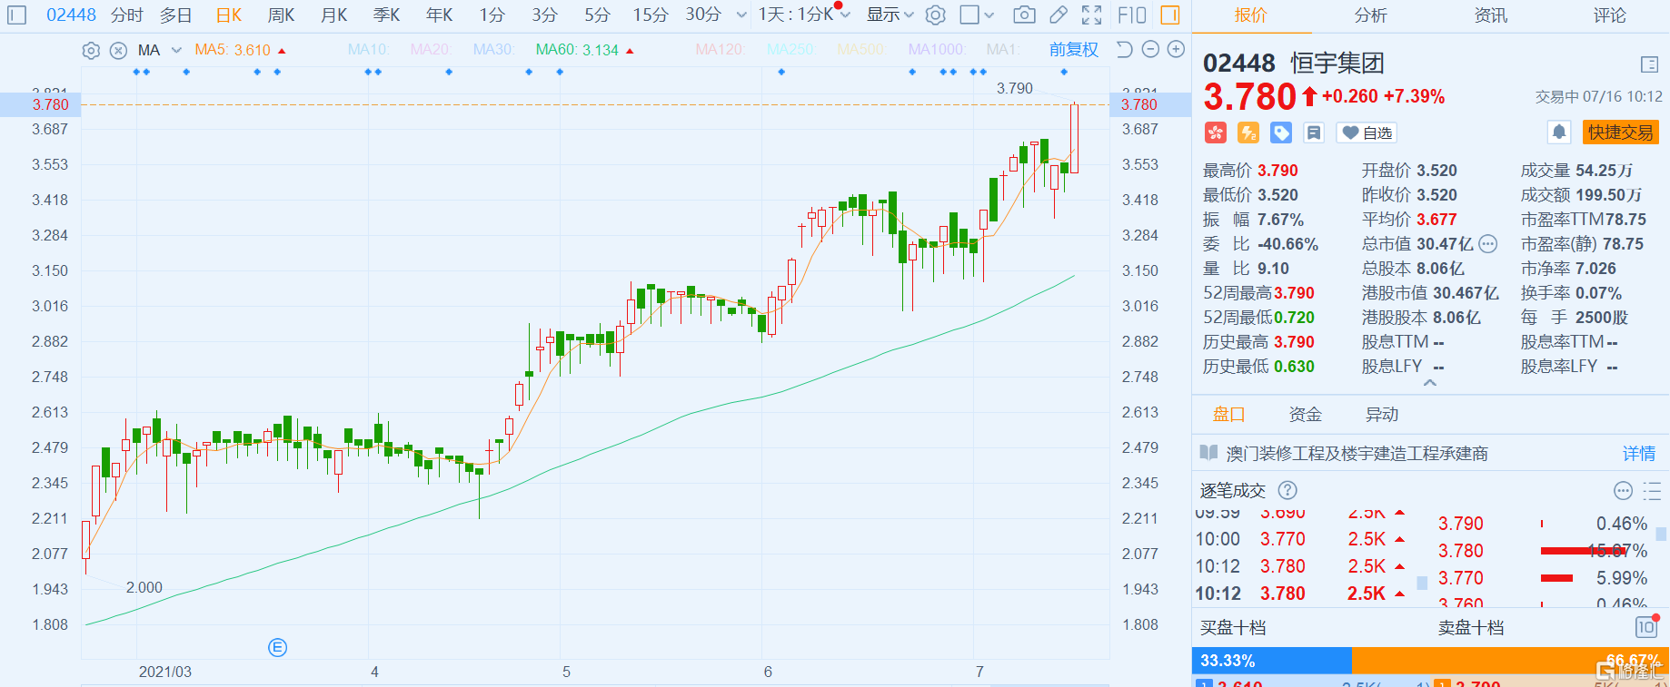Click the blue 33.33% buy ratio bar
This screenshot has width=1670, height=687.
point(1271,660)
